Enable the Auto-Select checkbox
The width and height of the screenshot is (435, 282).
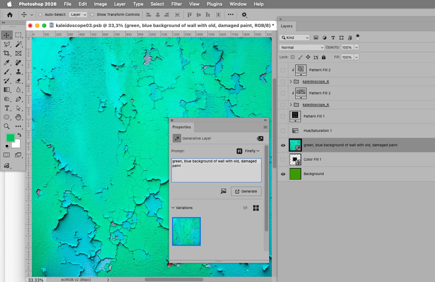click(40, 15)
